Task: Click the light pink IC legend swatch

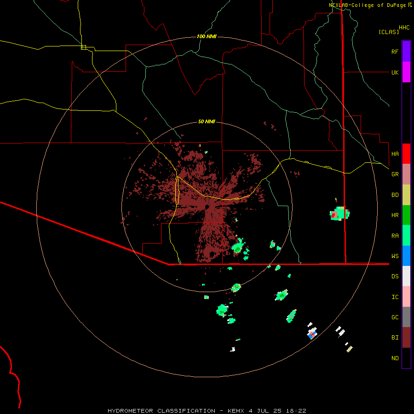Action: pos(406,297)
